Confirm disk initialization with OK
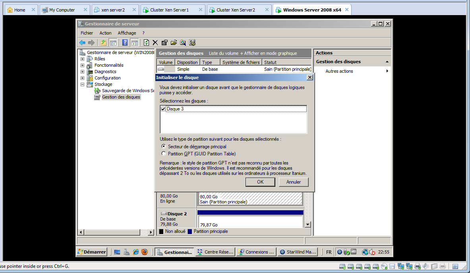Image resolution: width=470 pixels, height=273 pixels. click(x=260, y=182)
